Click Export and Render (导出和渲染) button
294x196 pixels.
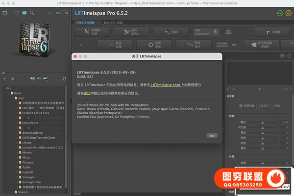click(x=265, y=45)
